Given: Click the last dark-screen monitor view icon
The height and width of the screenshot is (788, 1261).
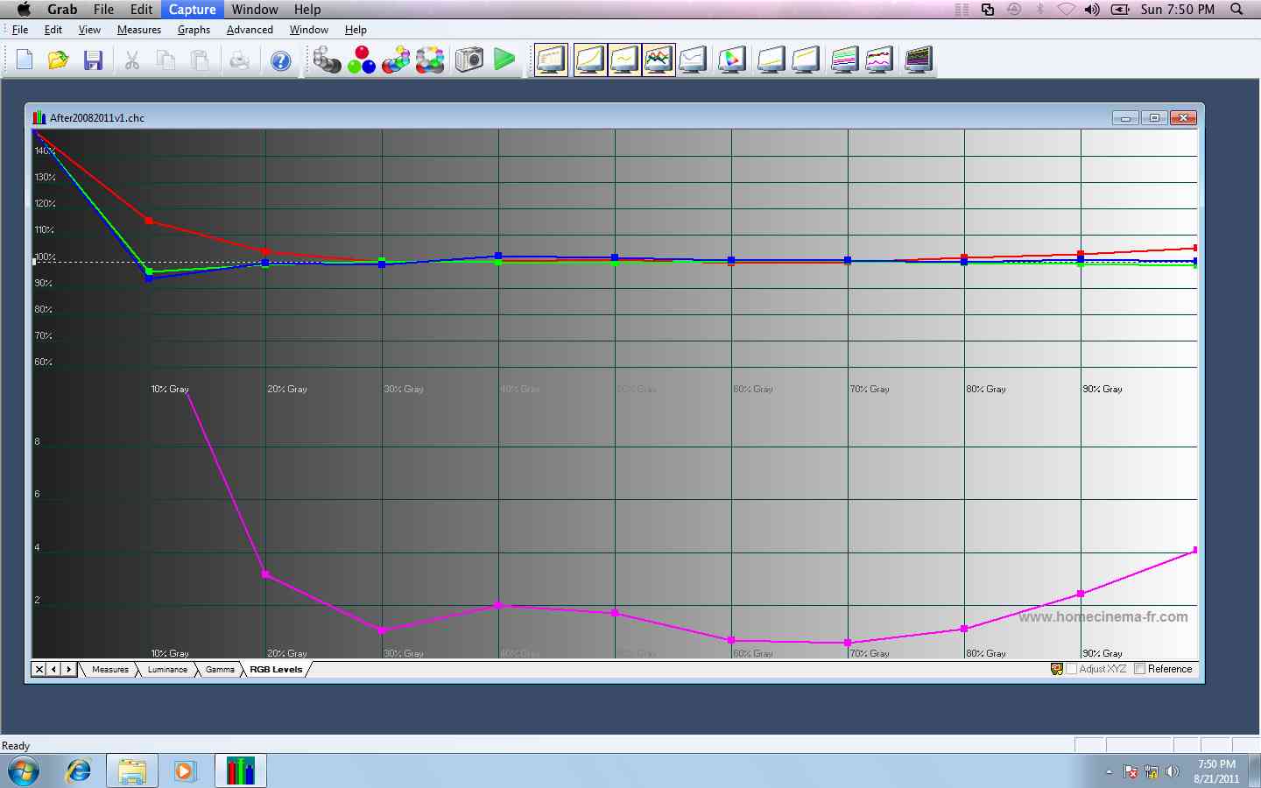Looking at the screenshot, I should (x=919, y=60).
